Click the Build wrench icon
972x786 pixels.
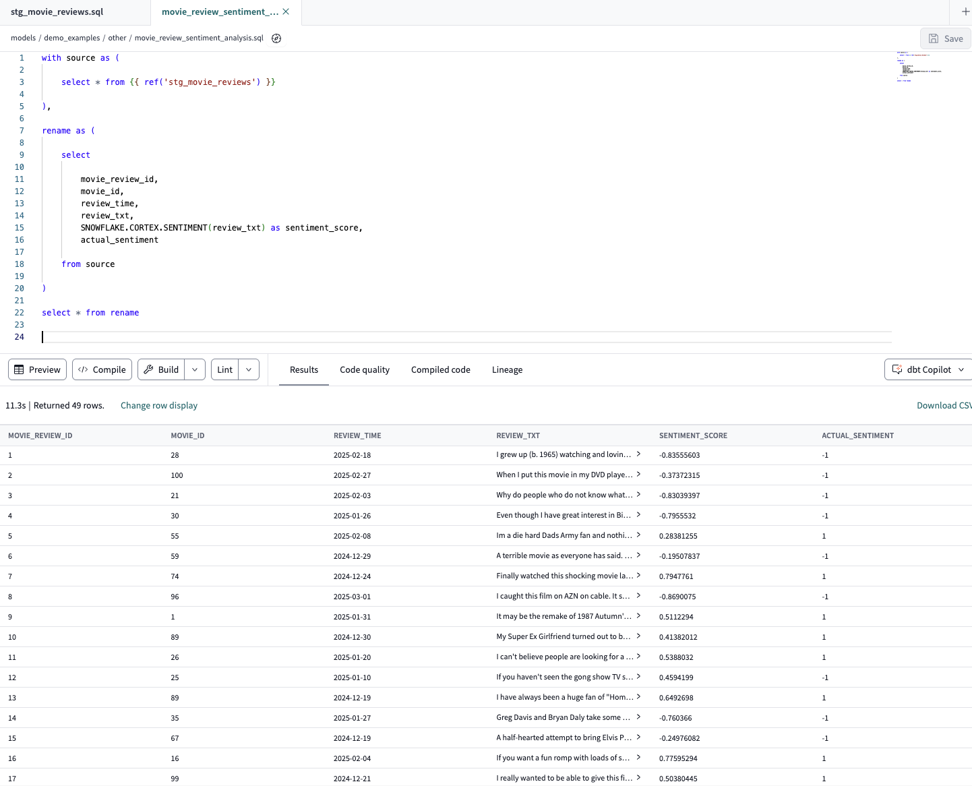click(148, 369)
